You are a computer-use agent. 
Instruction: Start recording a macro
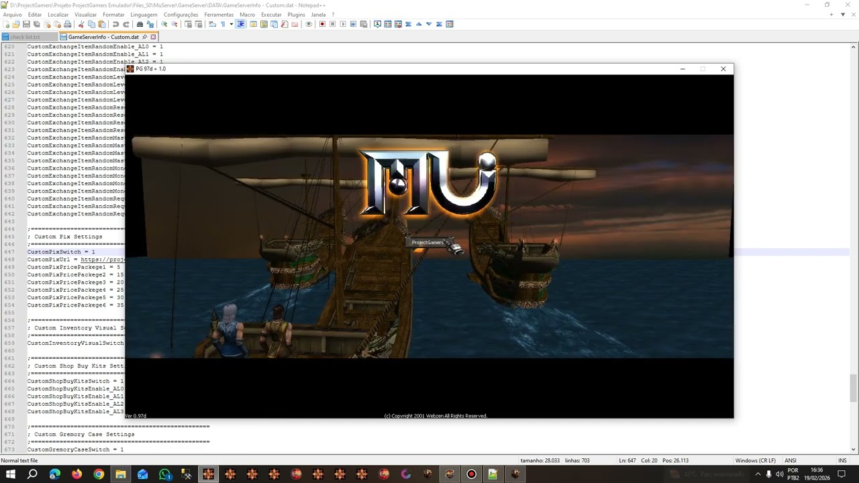(322, 24)
